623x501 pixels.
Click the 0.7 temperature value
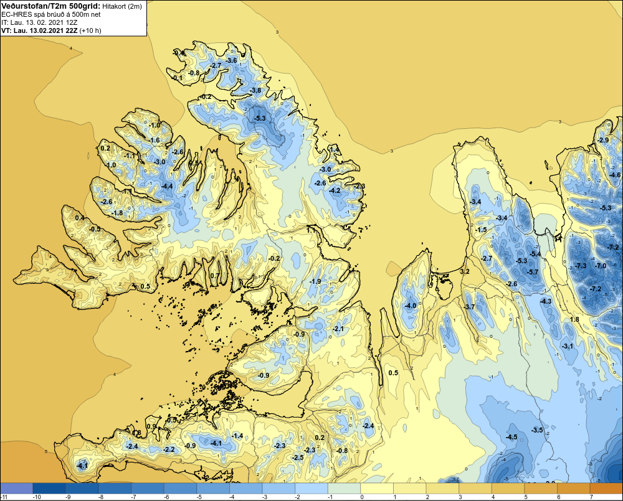point(214,276)
